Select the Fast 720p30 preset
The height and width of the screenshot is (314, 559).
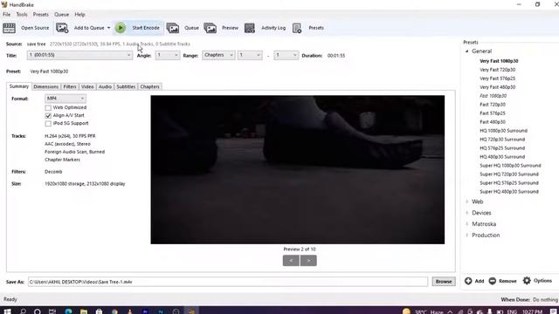493,105
